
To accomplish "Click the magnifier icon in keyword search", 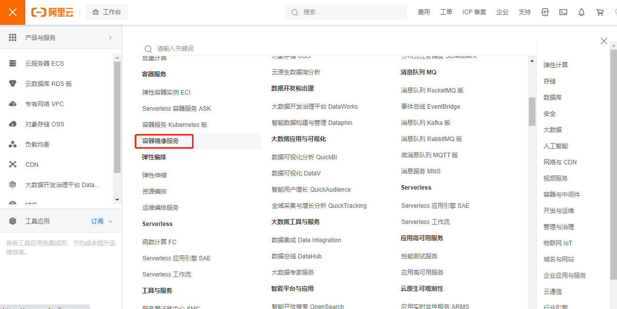I will click(148, 49).
